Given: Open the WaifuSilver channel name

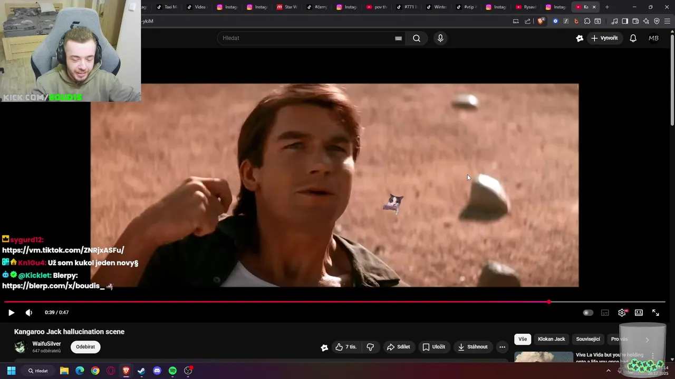Looking at the screenshot, I should point(46,344).
